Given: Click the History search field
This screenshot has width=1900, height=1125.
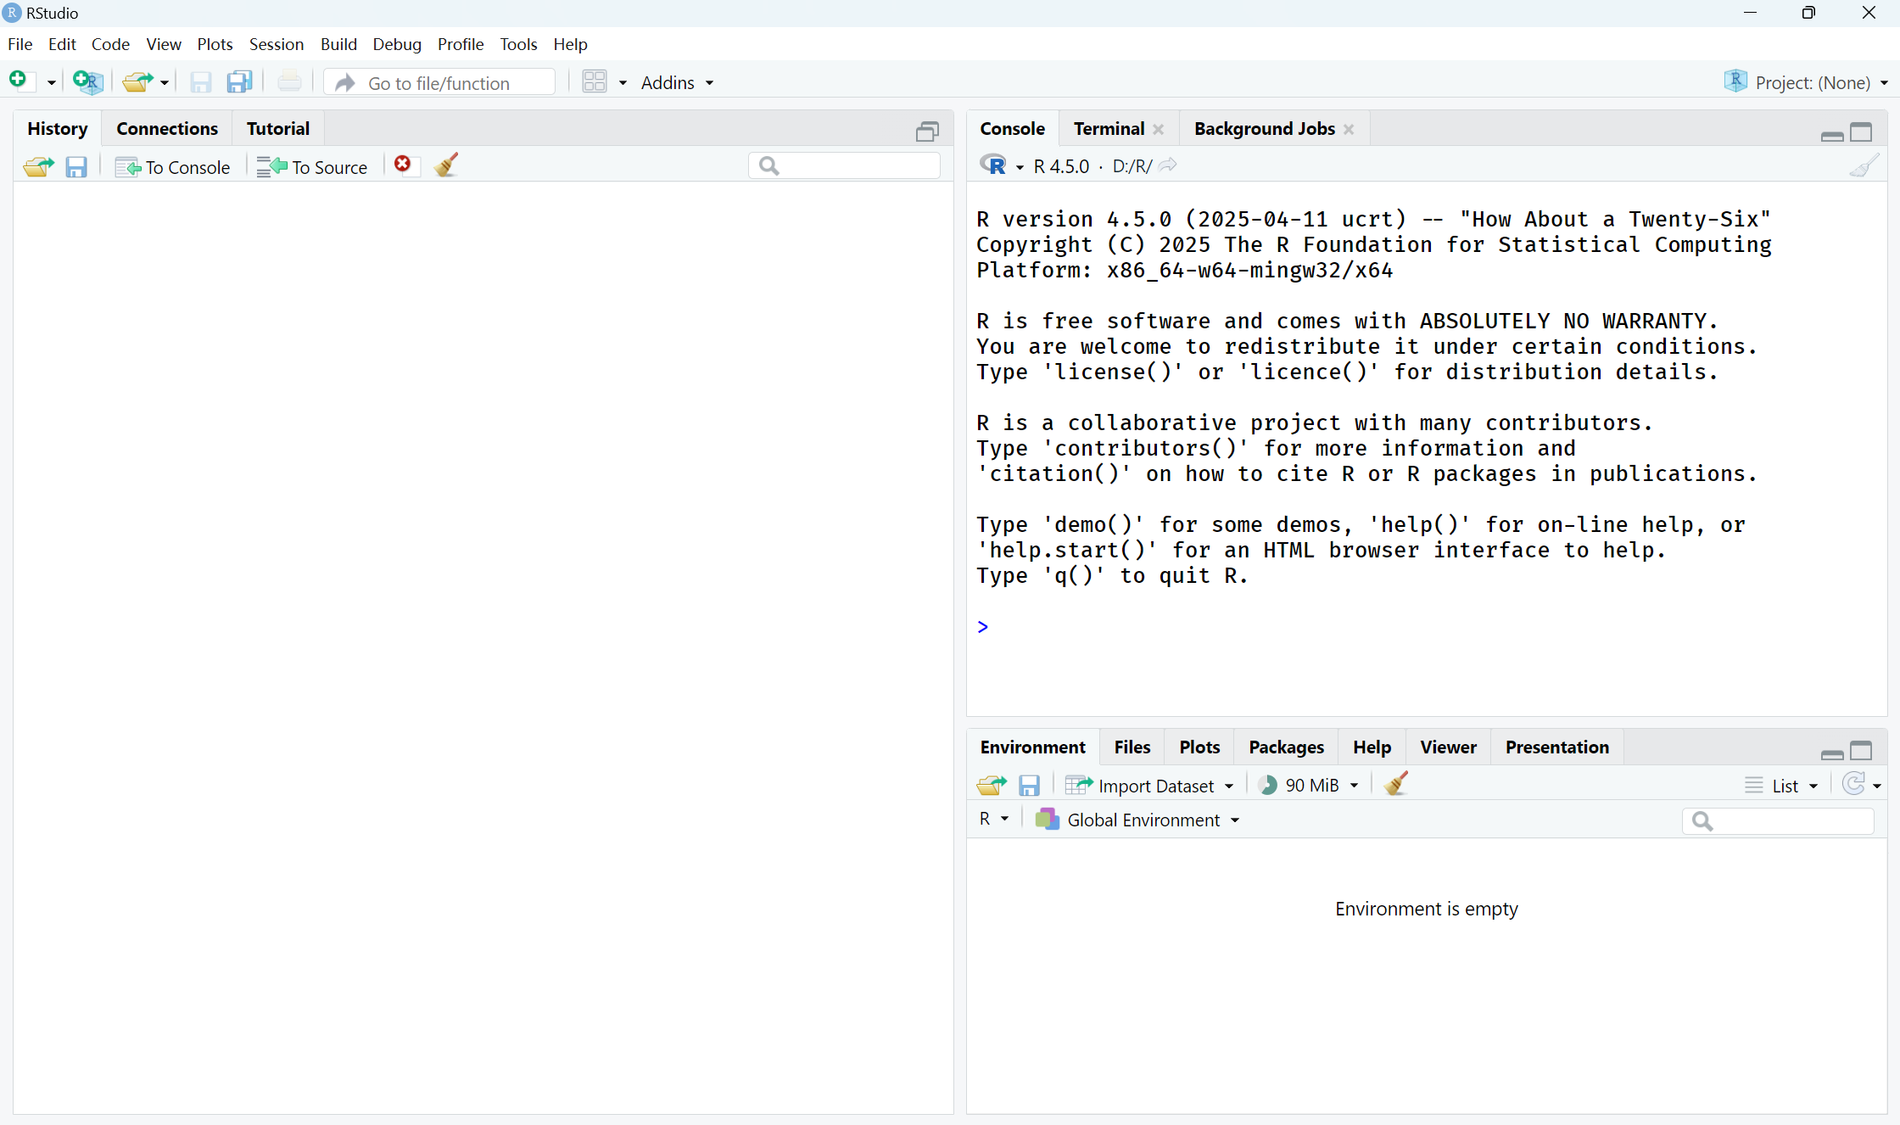Looking at the screenshot, I should [845, 165].
